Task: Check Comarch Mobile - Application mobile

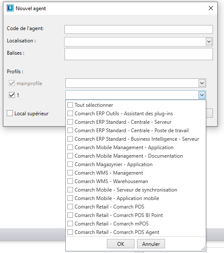Action: click(70, 198)
